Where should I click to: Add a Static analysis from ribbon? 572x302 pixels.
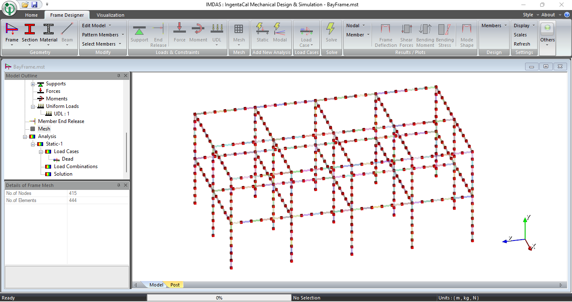pyautogui.click(x=263, y=30)
